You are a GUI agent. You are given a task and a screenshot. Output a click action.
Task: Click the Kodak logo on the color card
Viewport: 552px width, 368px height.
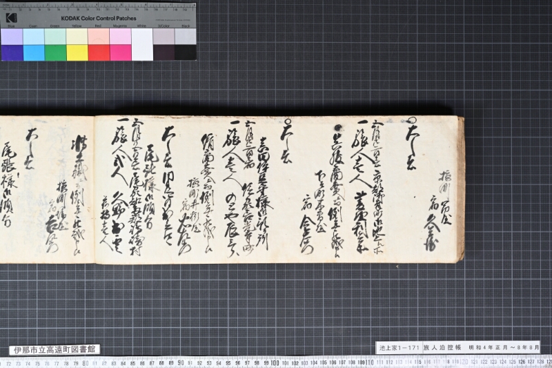(x=11, y=17)
